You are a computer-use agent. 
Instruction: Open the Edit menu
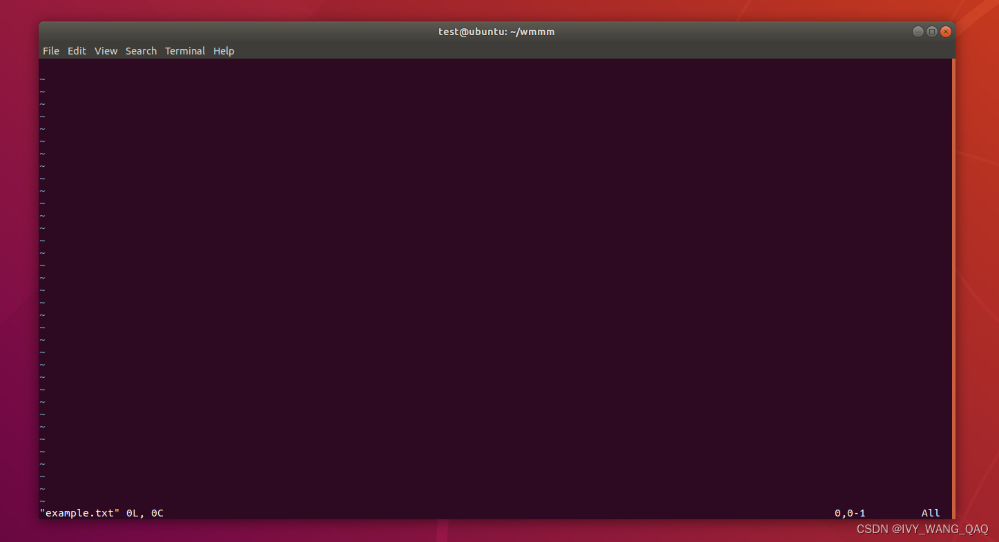pyautogui.click(x=77, y=50)
